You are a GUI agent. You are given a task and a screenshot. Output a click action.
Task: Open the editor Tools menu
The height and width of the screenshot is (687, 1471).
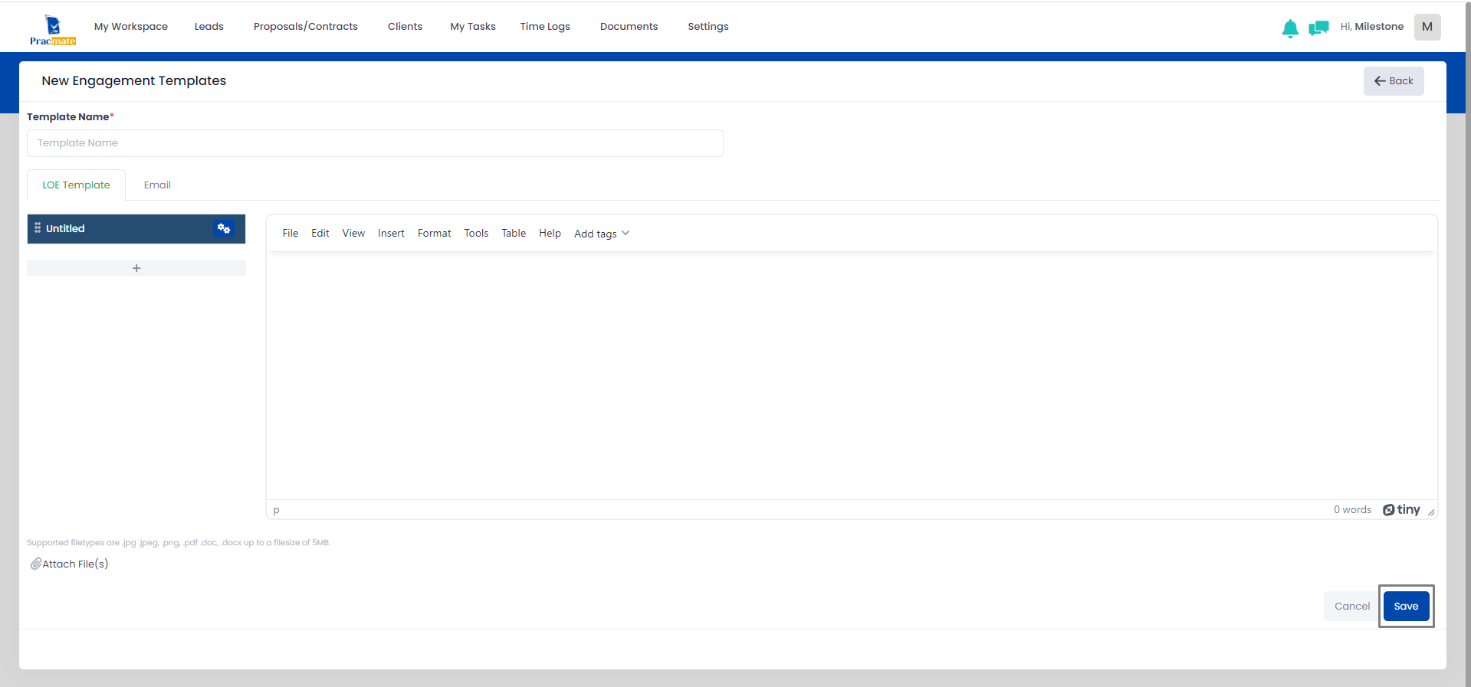[476, 233]
